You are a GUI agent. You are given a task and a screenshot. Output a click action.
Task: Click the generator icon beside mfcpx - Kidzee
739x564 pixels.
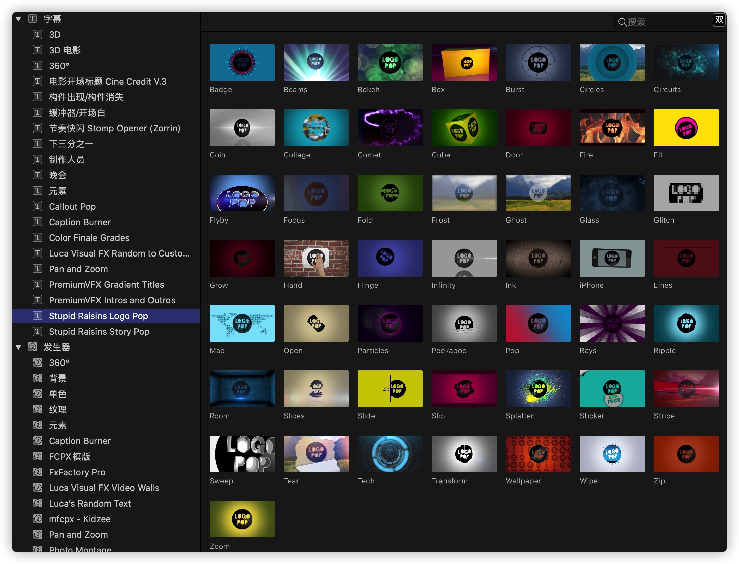click(38, 519)
